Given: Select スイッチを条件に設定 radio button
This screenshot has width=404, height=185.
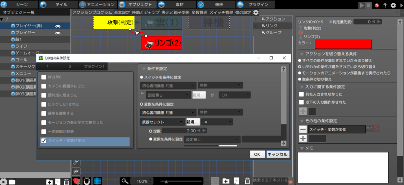Looking at the screenshot, I should click(142, 77).
